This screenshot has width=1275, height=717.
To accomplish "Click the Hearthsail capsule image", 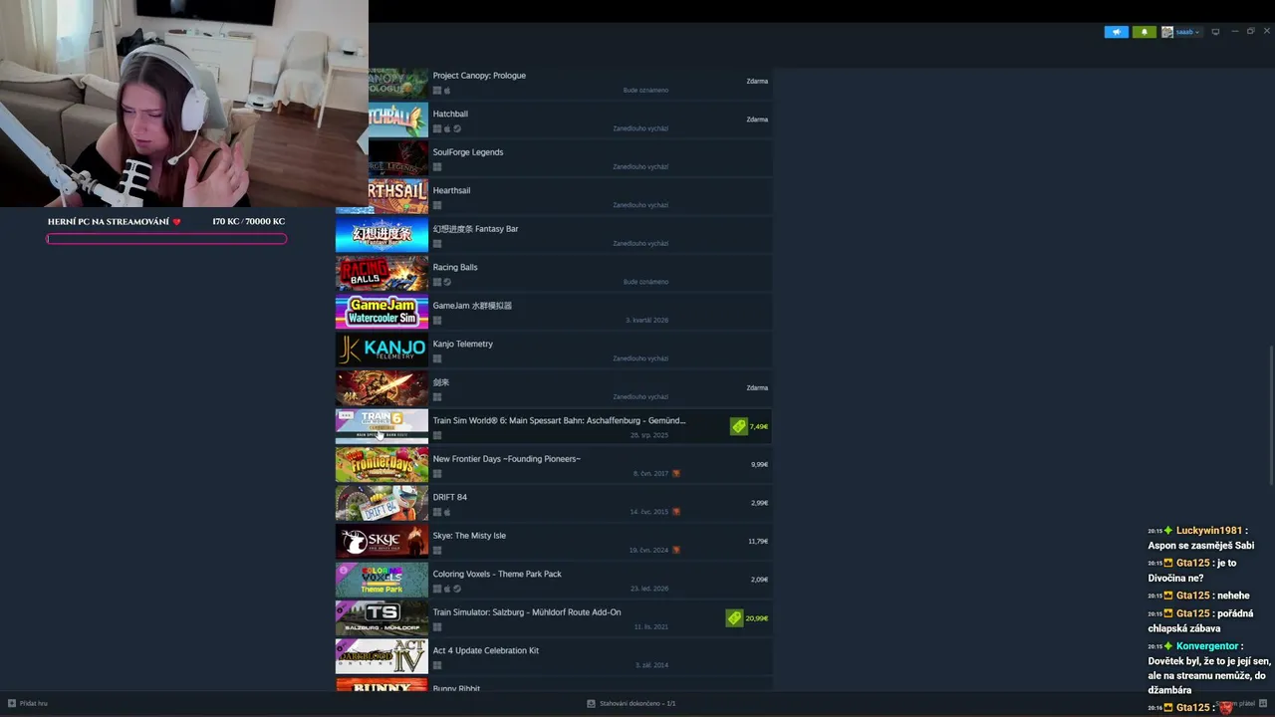I will [x=398, y=196].
